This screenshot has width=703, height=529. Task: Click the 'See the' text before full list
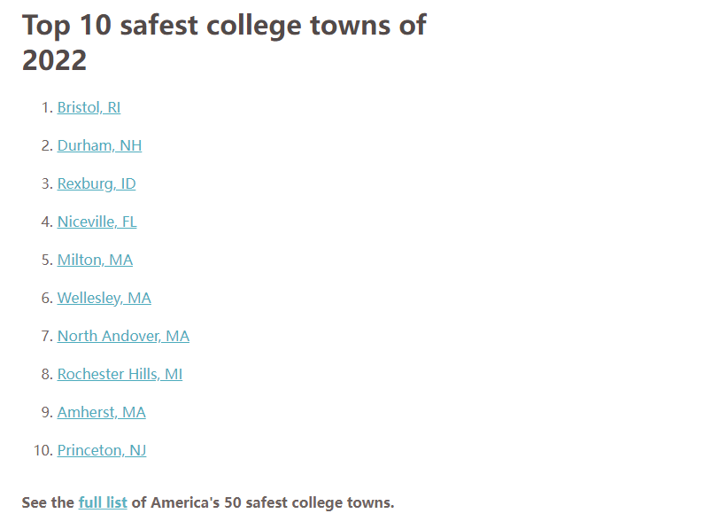coord(48,502)
